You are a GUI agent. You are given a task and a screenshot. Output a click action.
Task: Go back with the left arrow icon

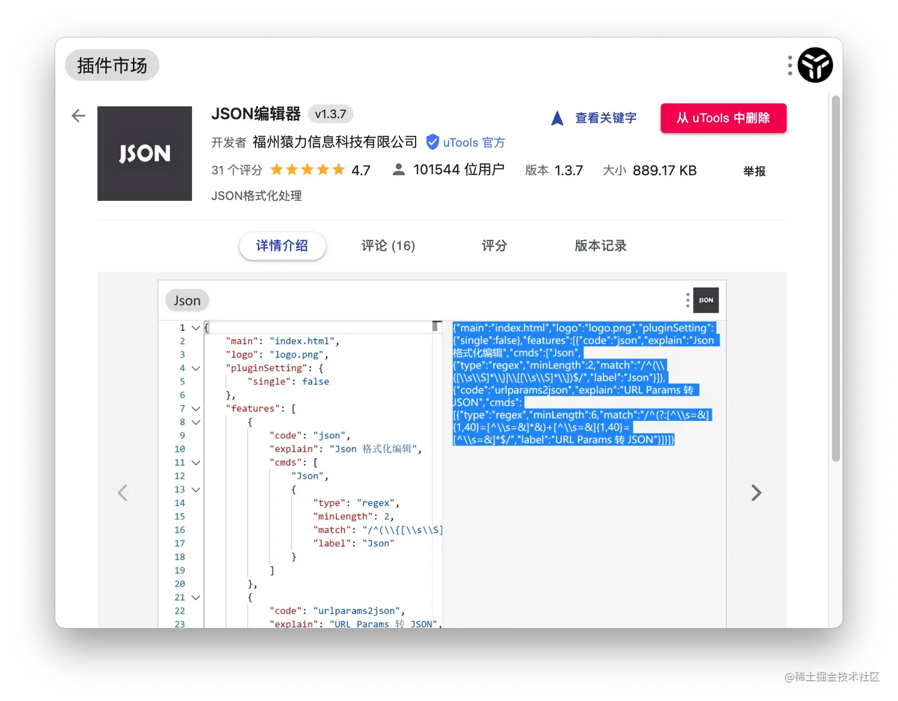(78, 116)
